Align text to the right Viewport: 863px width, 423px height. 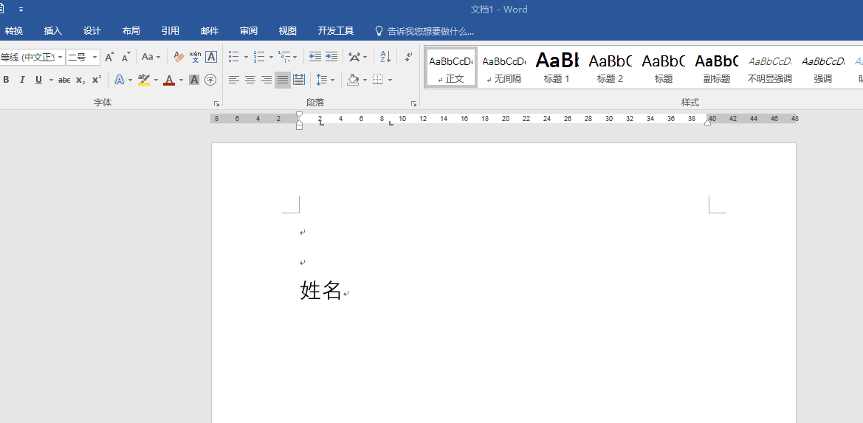click(267, 80)
